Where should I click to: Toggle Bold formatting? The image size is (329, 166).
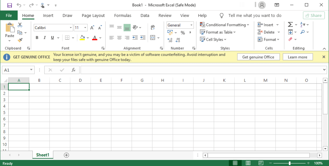tap(37, 38)
